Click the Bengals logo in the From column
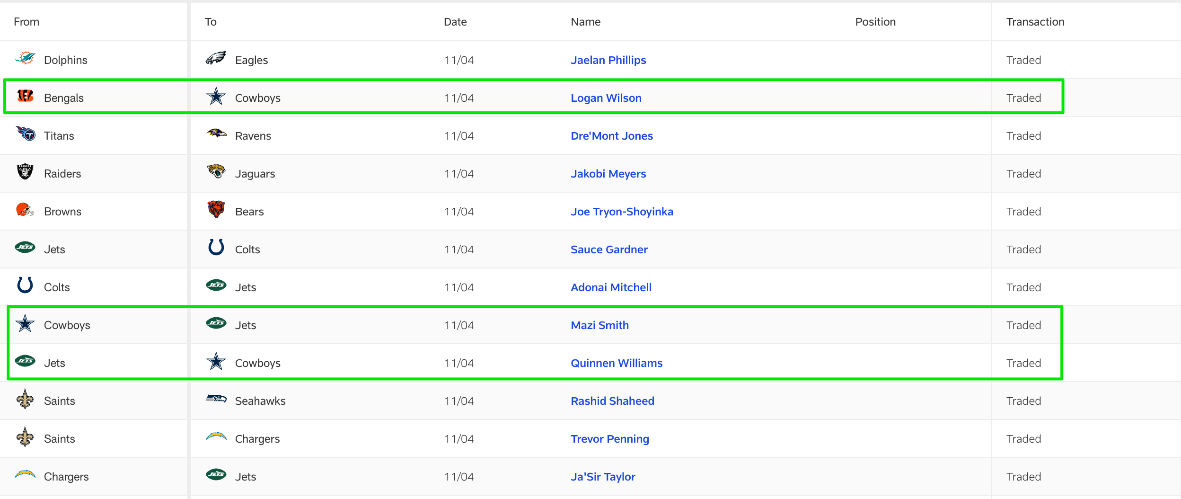This screenshot has width=1181, height=499. click(x=25, y=96)
